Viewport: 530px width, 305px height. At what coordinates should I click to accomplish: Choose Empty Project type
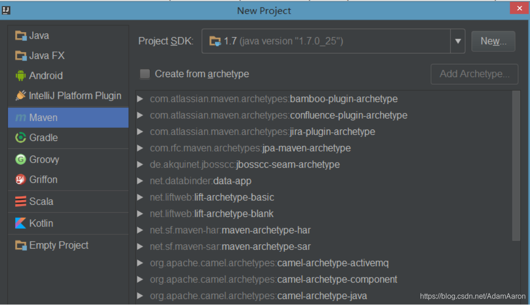pyautogui.click(x=68, y=245)
